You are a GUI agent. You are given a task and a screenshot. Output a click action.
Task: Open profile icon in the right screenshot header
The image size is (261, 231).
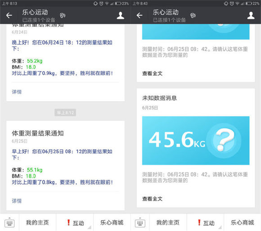point(251,16)
